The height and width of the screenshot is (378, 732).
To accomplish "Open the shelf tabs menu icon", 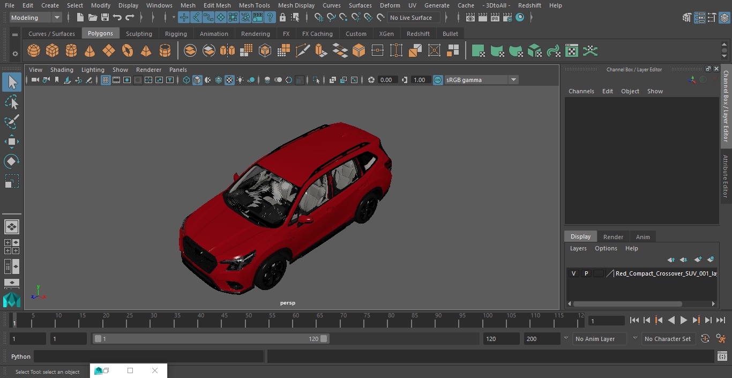I will (15, 34).
